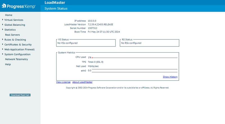
Task: Click the TPS 'Total 0 (SSL 0)' value
Action: 96,62
